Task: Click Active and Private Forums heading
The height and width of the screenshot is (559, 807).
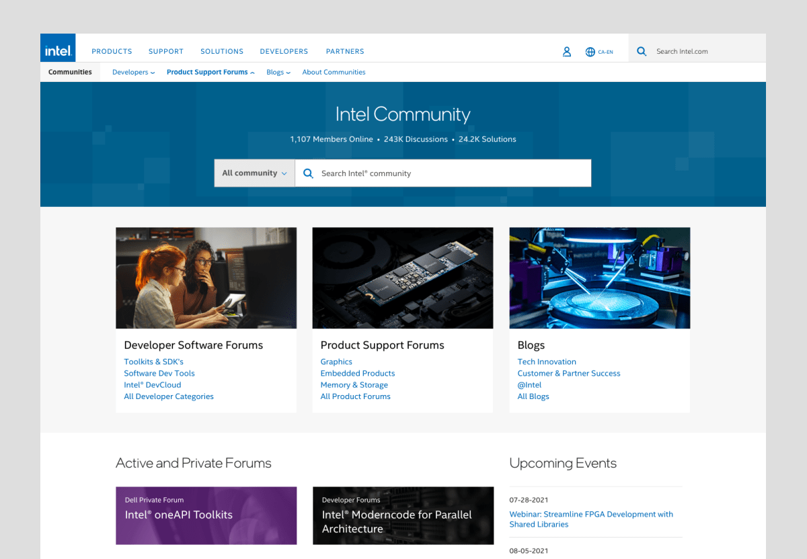Action: point(194,463)
